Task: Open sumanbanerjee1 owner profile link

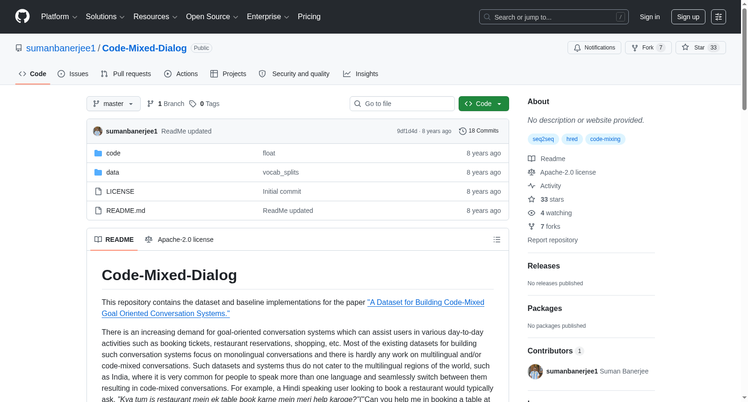Action: pyautogui.click(x=61, y=48)
